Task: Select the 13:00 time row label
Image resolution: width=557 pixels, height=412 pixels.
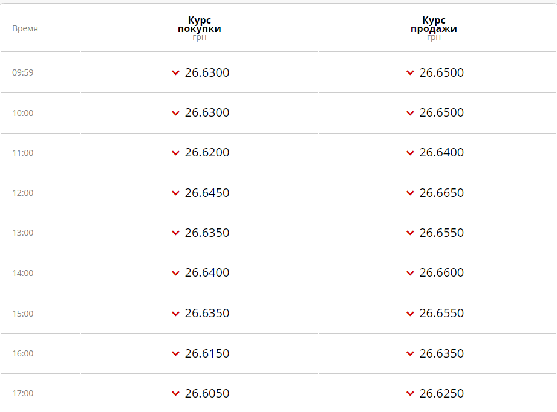Action: tap(23, 233)
